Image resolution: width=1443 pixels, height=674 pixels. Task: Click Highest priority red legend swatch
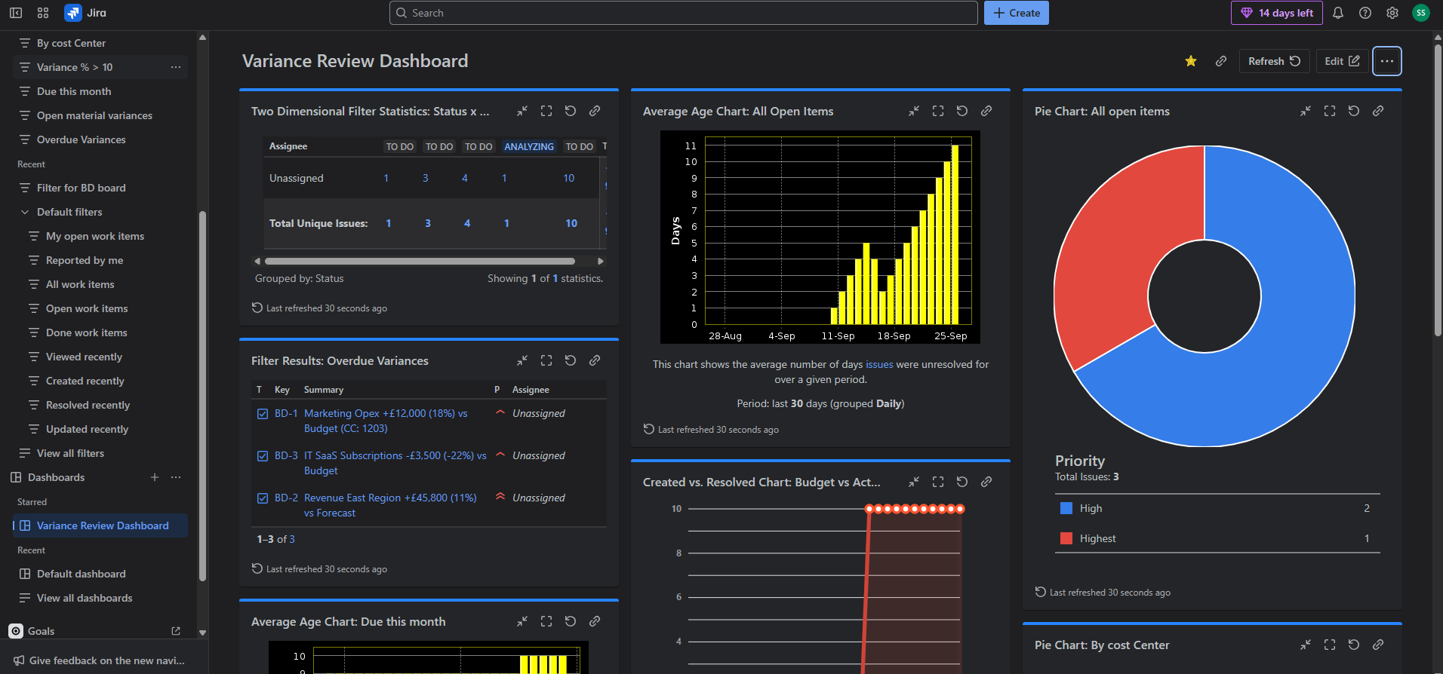point(1066,538)
